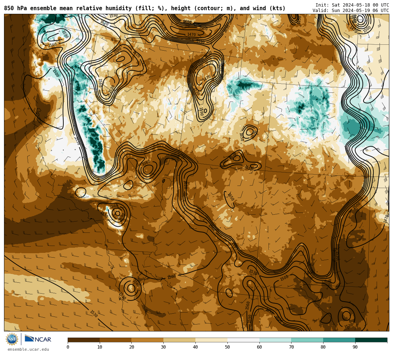This screenshot has width=393, height=354.
Task: Click the colorbar tick label 10
Action: tap(100, 347)
